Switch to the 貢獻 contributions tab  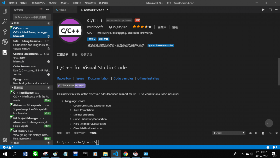click(75, 55)
